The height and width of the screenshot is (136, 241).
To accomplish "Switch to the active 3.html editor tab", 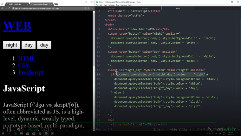I will [x=178, y=8].
